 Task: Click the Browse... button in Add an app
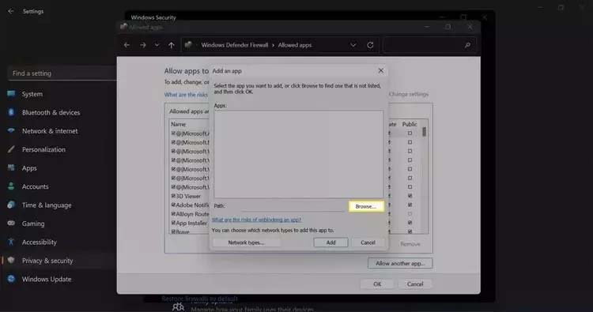[x=366, y=206]
